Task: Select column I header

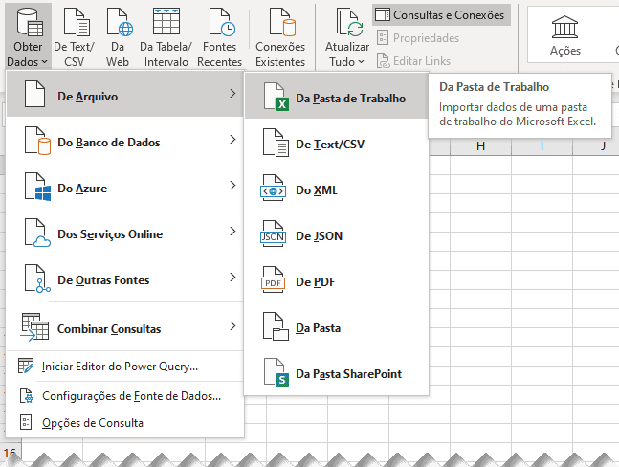Action: point(542,146)
